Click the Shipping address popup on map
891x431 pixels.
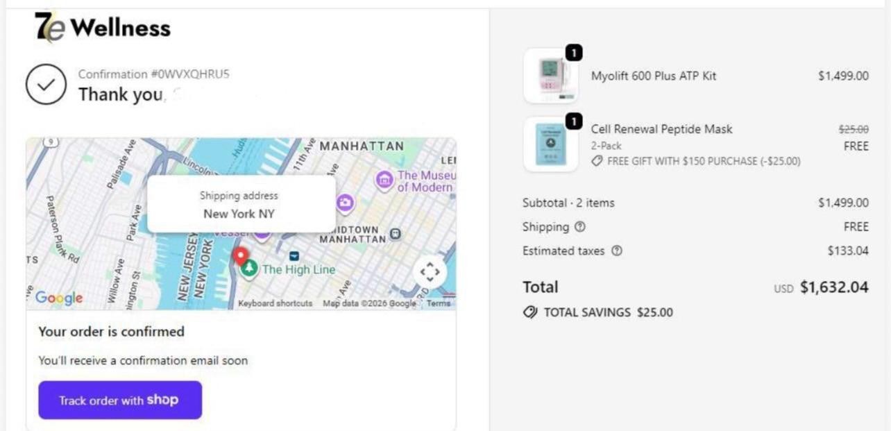[x=241, y=204]
